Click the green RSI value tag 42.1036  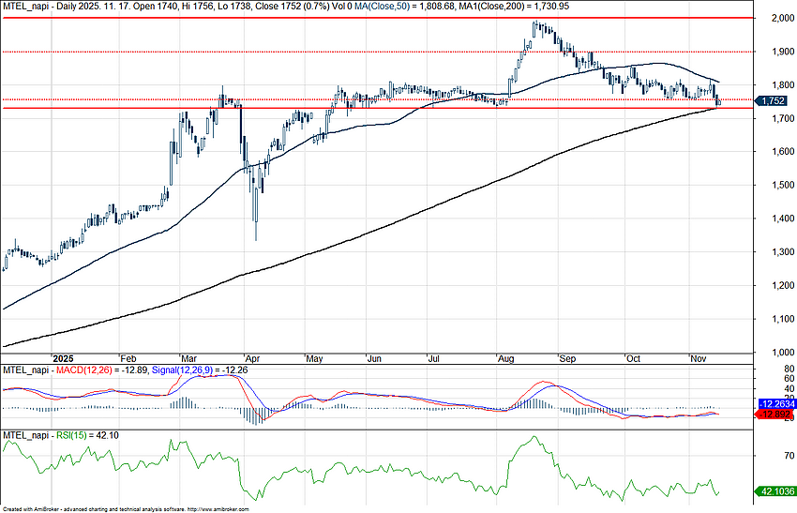(x=774, y=490)
